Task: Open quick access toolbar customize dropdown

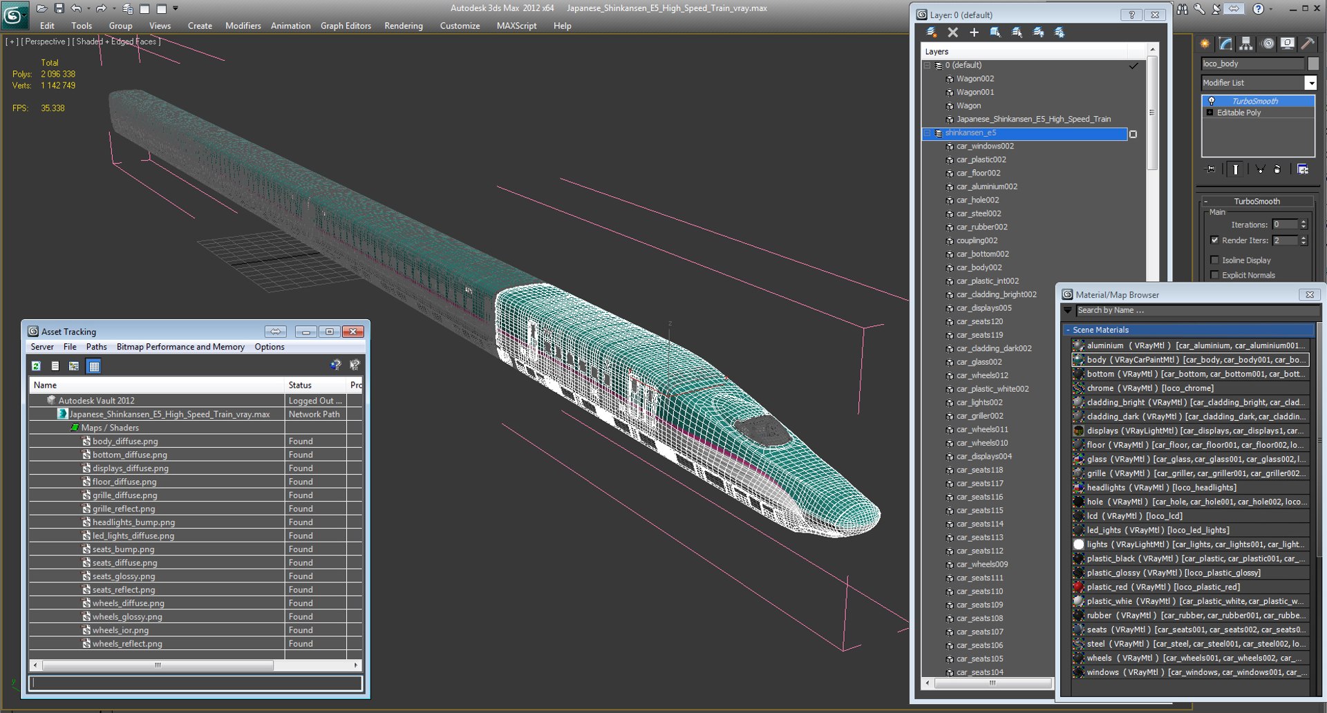Action: (176, 8)
